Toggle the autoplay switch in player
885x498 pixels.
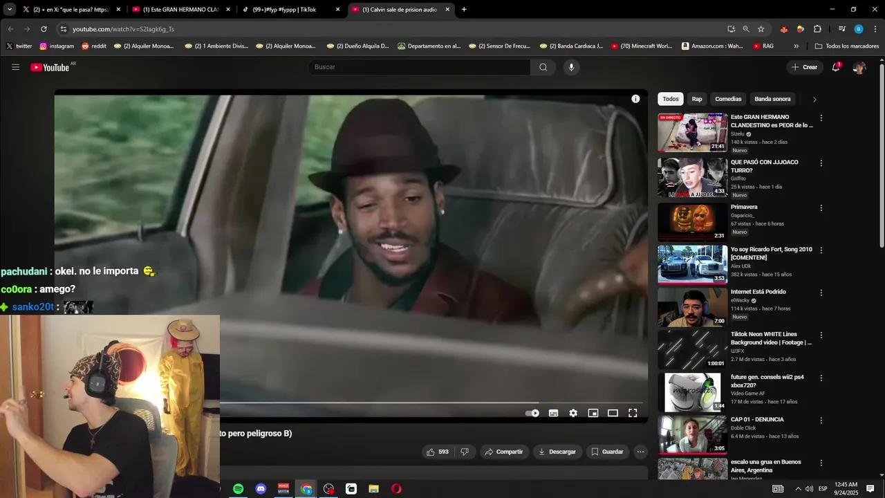tap(532, 413)
